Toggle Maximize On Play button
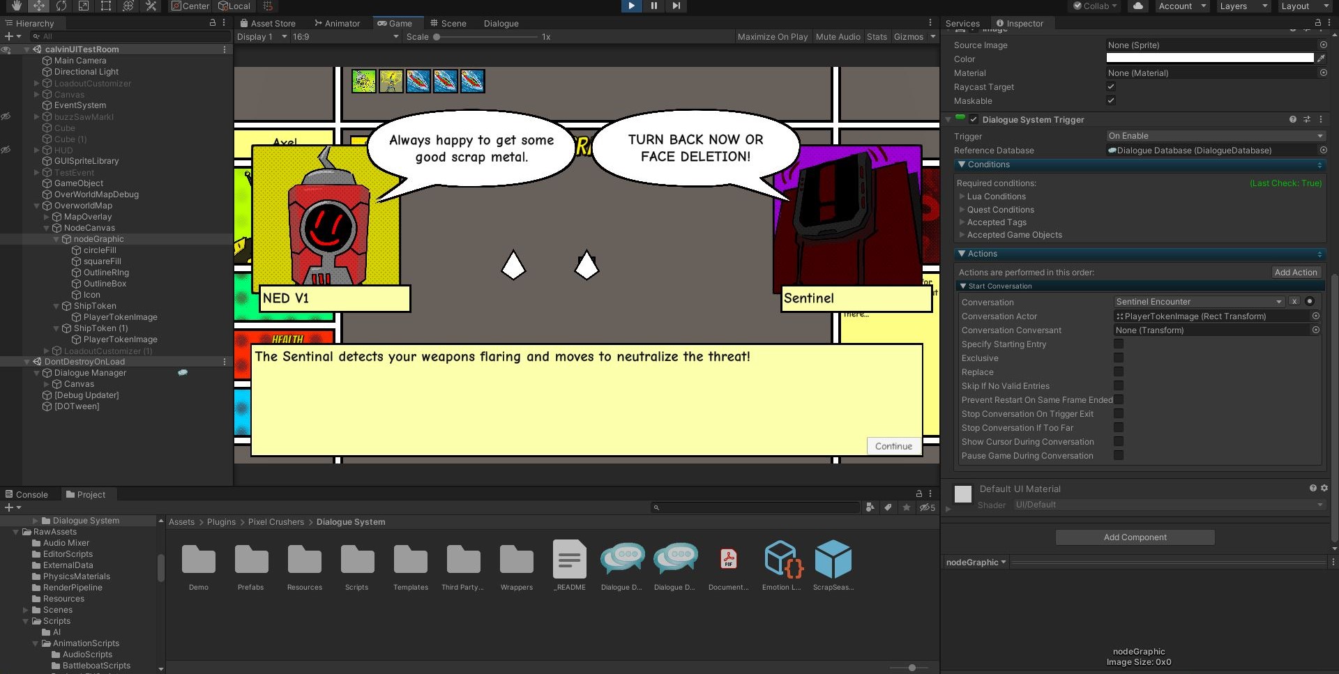The height and width of the screenshot is (674, 1339). pyautogui.click(x=773, y=37)
